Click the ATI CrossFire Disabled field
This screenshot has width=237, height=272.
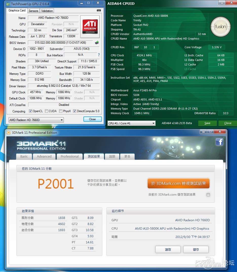click(x=64, y=105)
